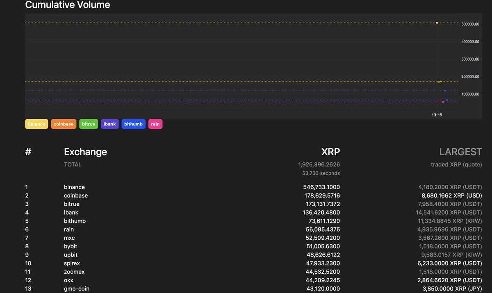Screen dimensions: 492x293
Task: Click the yellow binance marker on chart
Action: pyautogui.click(x=437, y=23)
